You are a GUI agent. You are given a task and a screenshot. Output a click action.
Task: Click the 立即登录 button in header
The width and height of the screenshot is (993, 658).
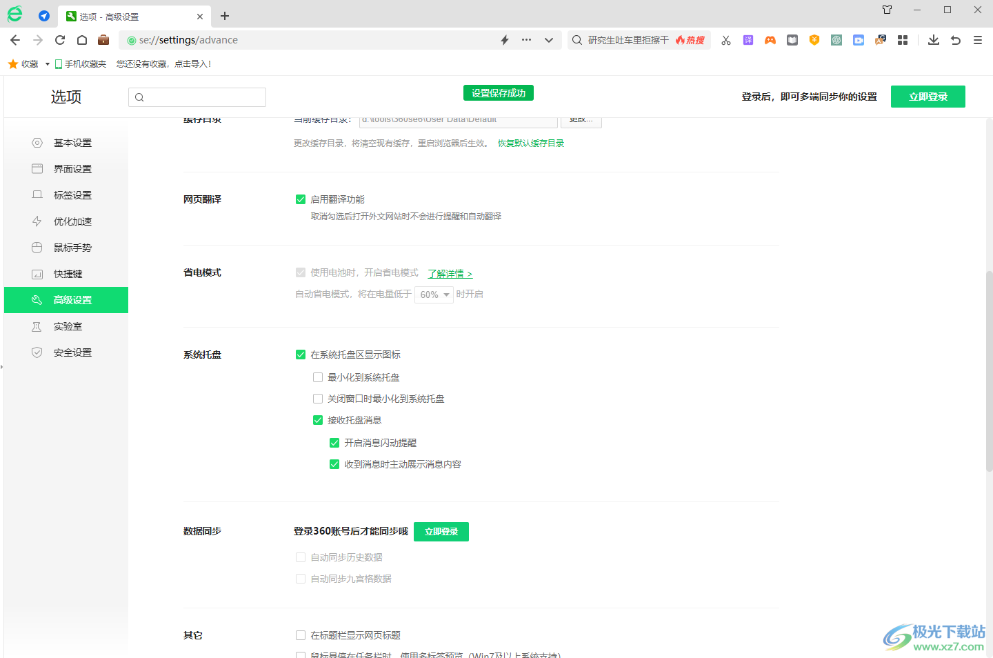click(x=928, y=97)
